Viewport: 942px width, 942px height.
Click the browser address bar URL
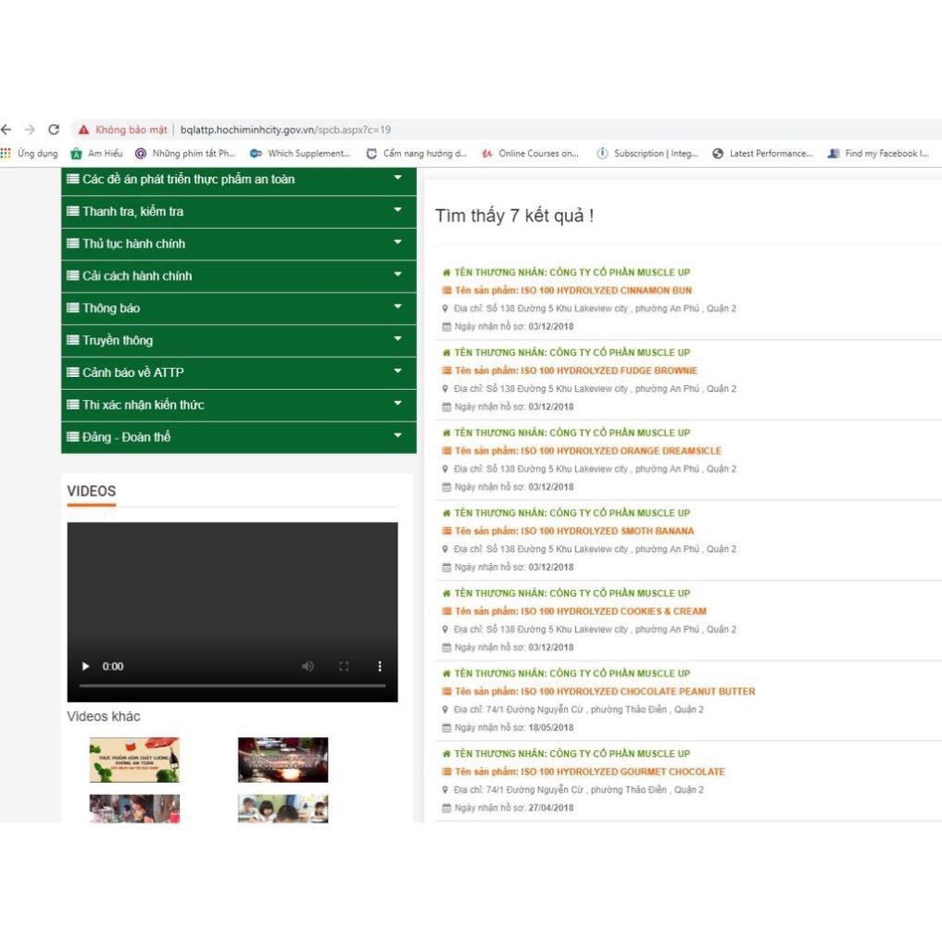coord(285,130)
